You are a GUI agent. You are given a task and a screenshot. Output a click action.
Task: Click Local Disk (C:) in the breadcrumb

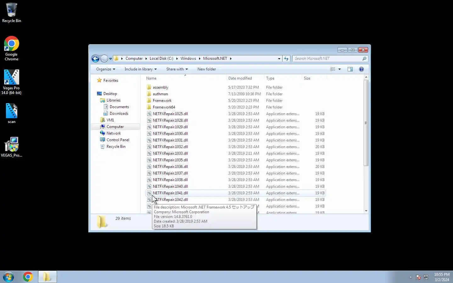point(161,58)
